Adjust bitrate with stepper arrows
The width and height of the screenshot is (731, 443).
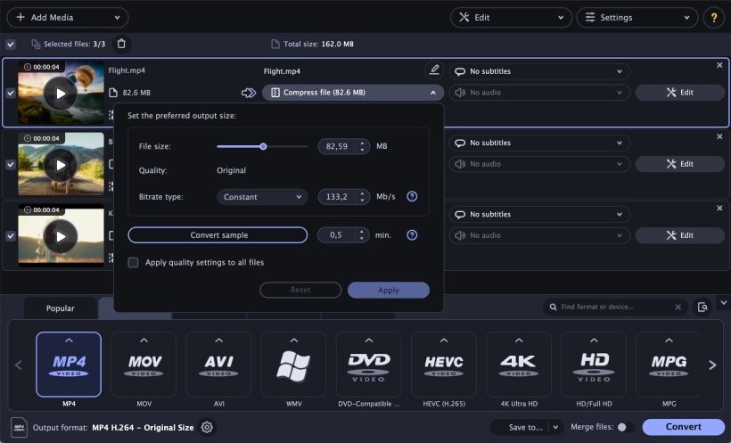coord(362,197)
